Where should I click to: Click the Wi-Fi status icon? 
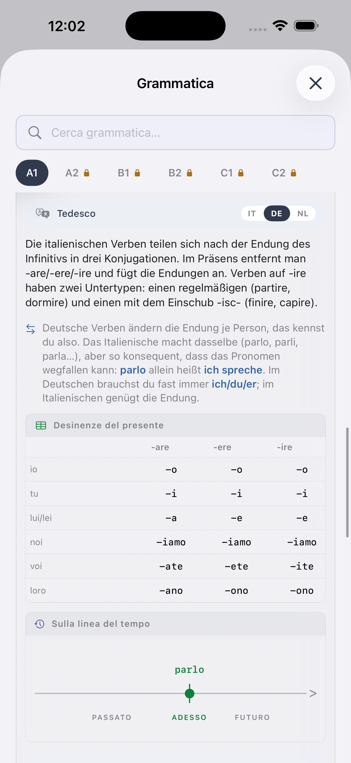pyautogui.click(x=280, y=26)
